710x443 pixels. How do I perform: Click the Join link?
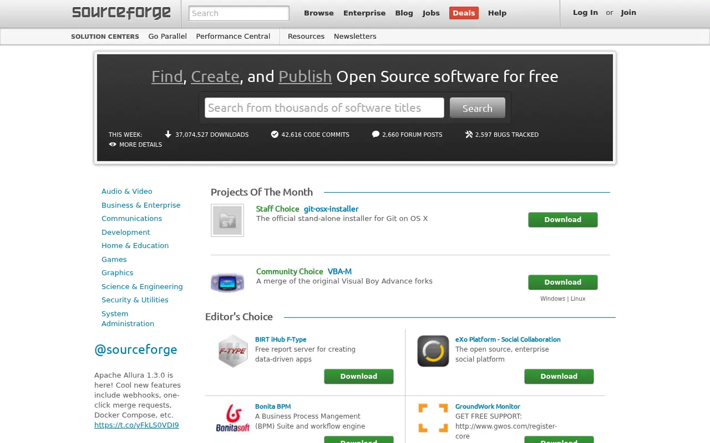tap(628, 12)
